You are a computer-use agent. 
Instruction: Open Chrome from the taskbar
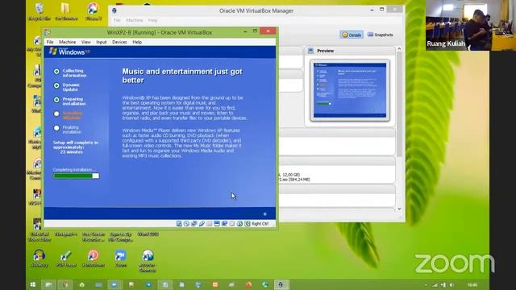point(65,284)
